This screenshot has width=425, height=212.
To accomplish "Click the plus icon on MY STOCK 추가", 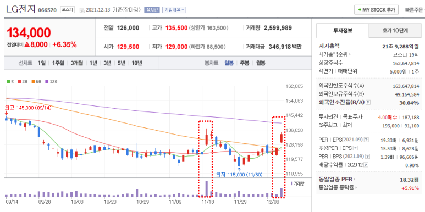I will (360, 10).
